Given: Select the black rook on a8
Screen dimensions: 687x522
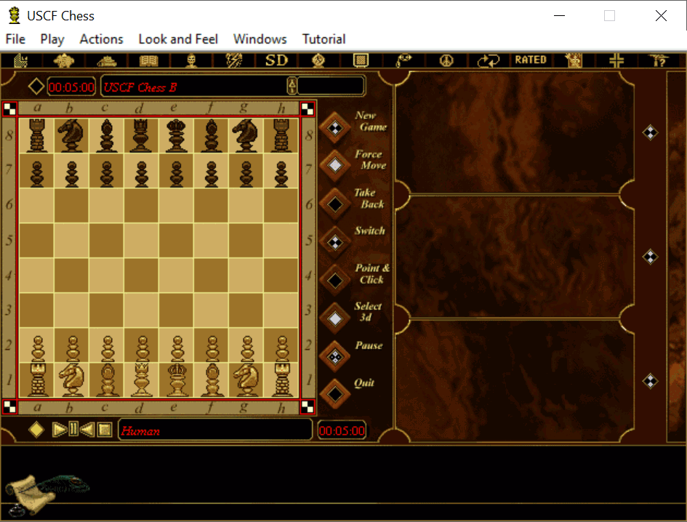Looking at the screenshot, I should tap(37, 135).
